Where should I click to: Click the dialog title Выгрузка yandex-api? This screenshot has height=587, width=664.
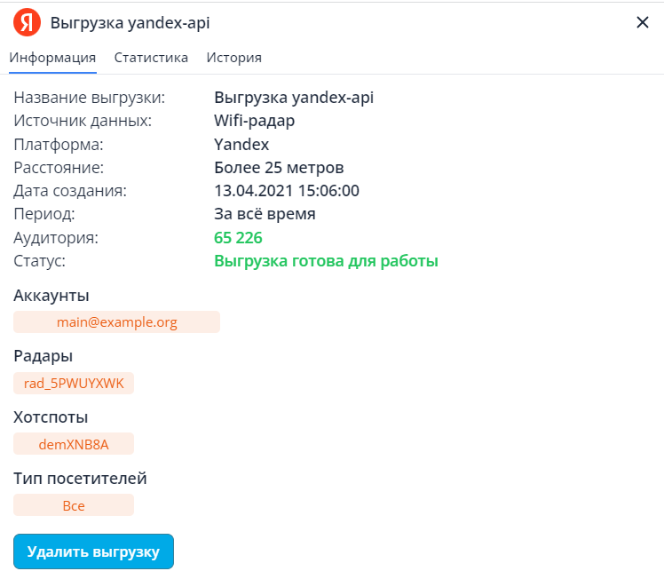[x=130, y=22]
